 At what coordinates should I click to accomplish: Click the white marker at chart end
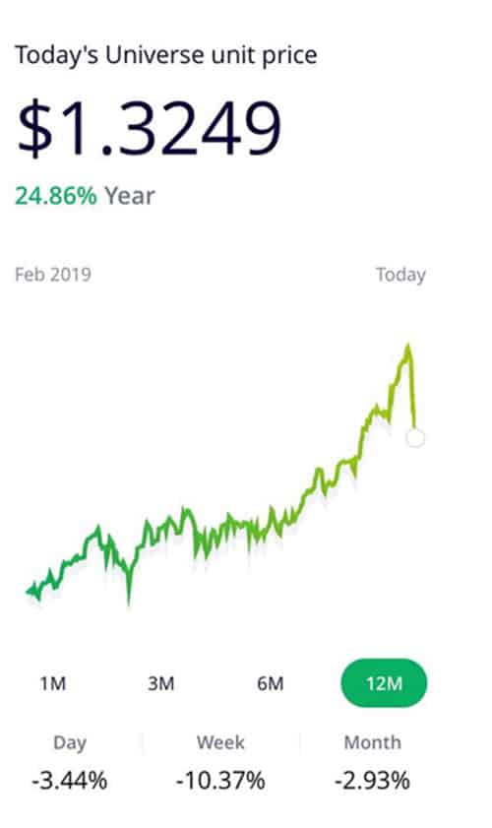coord(415,438)
